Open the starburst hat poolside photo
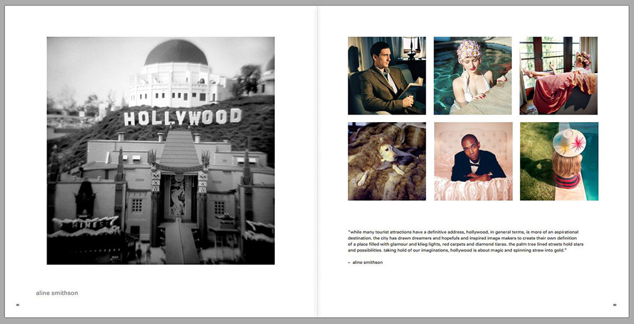The width and height of the screenshot is (634, 324). tap(559, 161)
